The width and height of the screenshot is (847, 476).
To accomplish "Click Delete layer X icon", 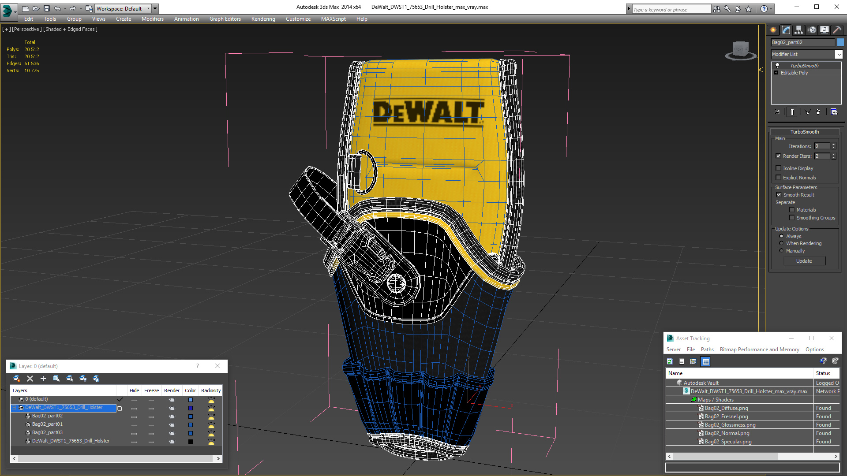I will pos(30,379).
